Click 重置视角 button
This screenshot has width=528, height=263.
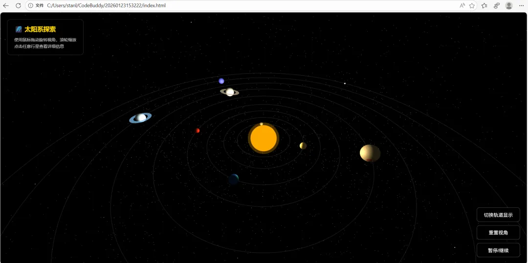498,232
